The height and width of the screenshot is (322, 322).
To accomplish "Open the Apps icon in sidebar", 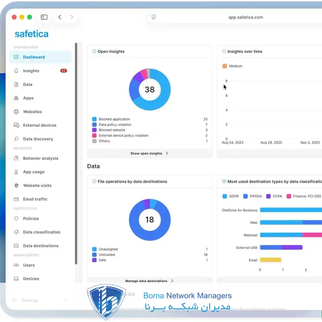I will click(x=16, y=98).
